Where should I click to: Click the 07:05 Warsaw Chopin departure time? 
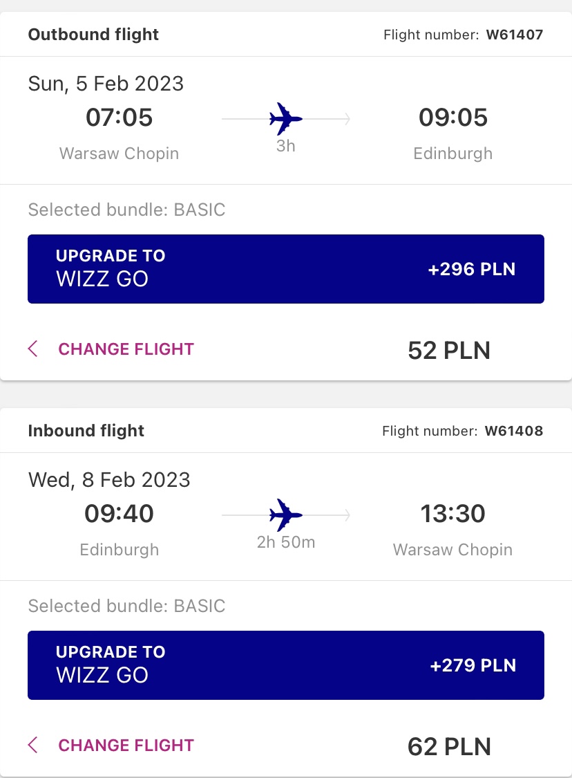click(x=119, y=118)
